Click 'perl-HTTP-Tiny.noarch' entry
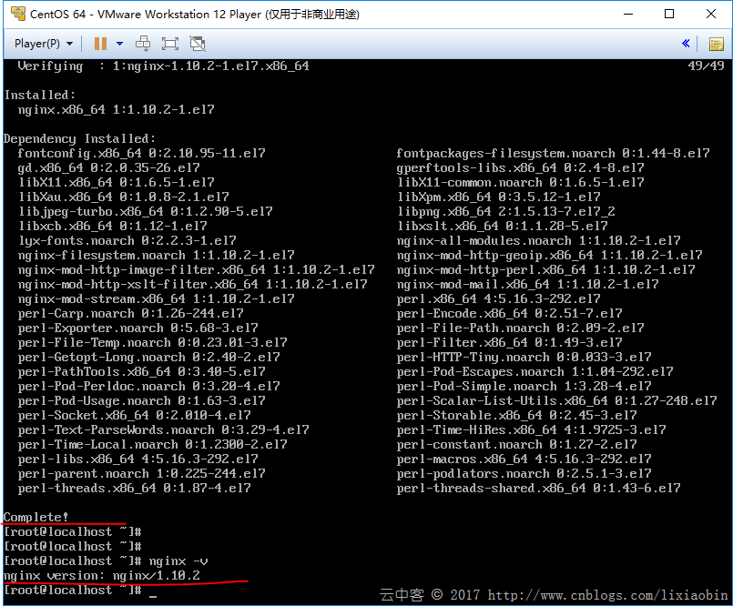 click(524, 357)
